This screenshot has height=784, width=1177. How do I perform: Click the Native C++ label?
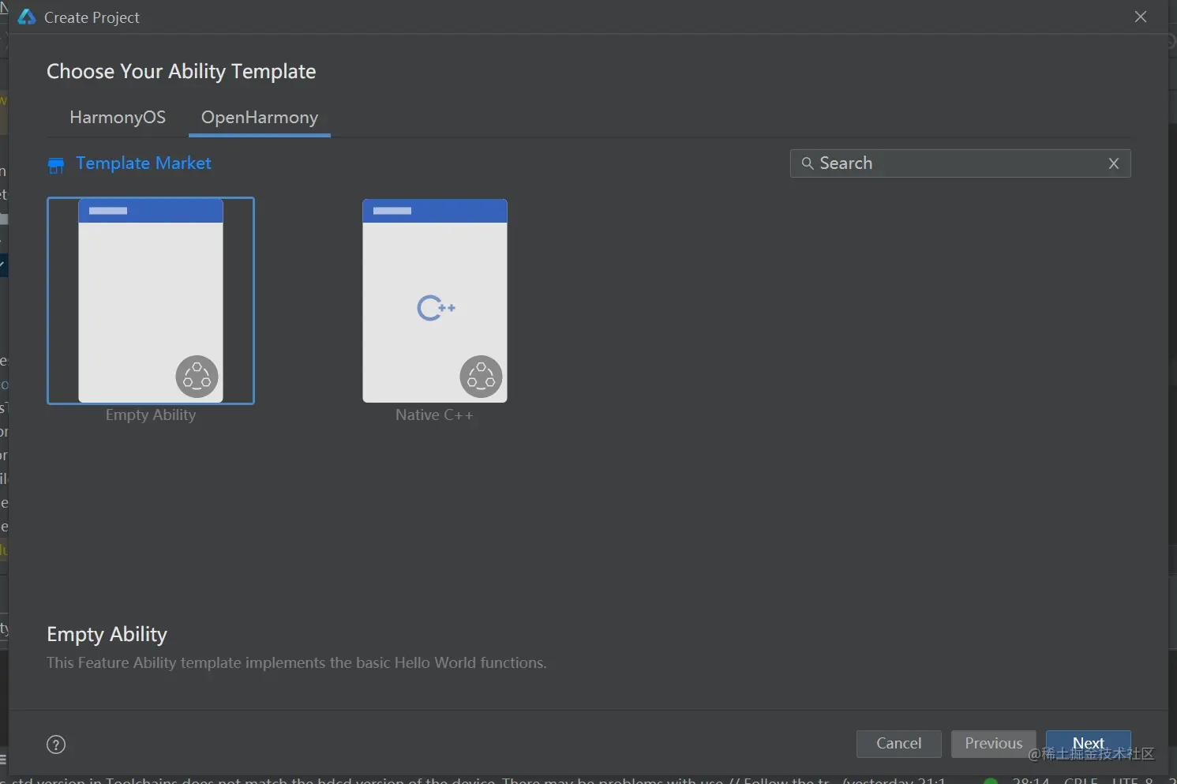coord(435,415)
